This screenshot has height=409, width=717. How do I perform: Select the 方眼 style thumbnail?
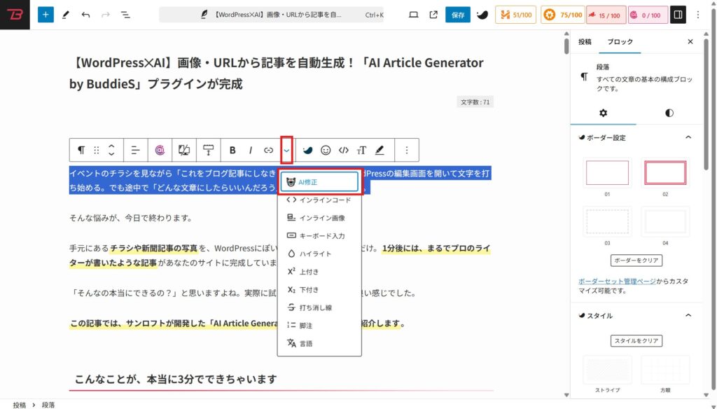pos(665,370)
